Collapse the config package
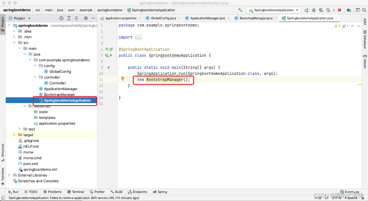 (x=35, y=66)
